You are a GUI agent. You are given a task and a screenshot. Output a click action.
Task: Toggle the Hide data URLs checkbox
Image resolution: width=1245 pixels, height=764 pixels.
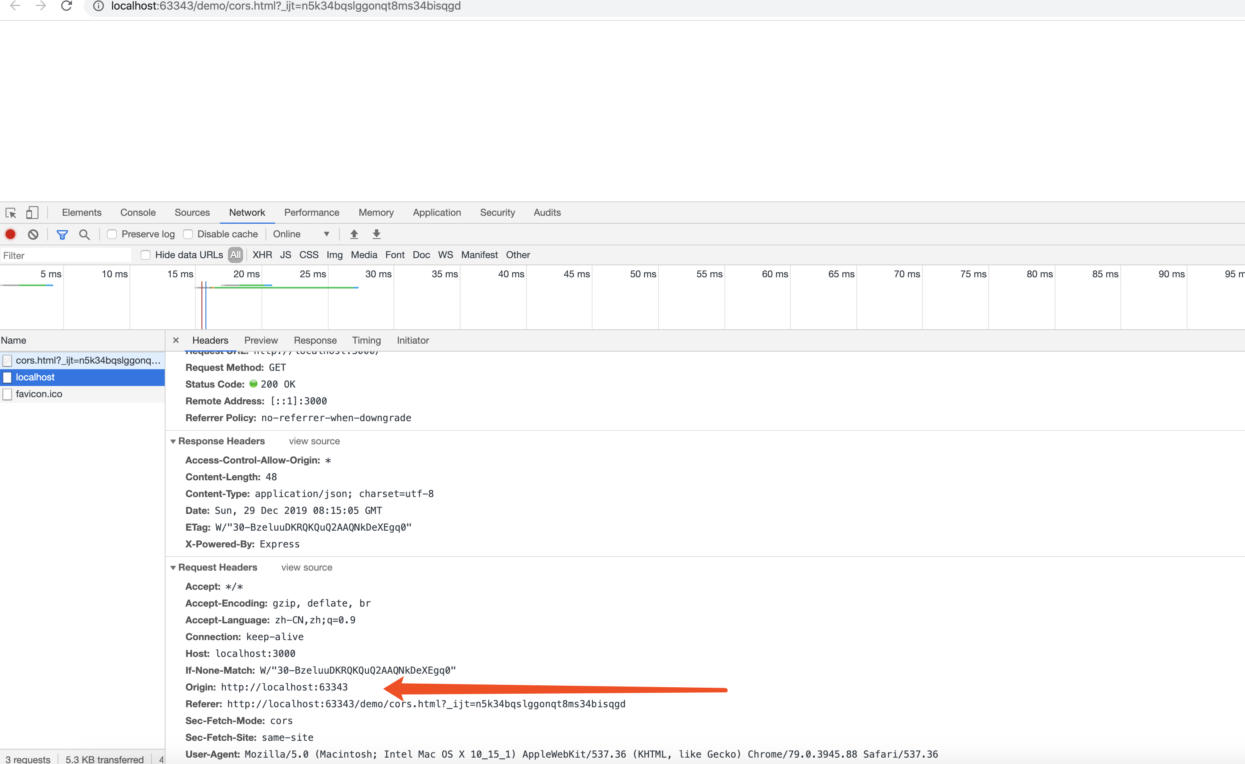click(x=145, y=255)
